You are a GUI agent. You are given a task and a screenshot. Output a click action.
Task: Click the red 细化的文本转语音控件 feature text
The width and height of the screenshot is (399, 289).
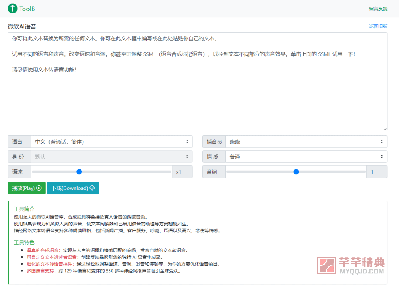(50, 264)
